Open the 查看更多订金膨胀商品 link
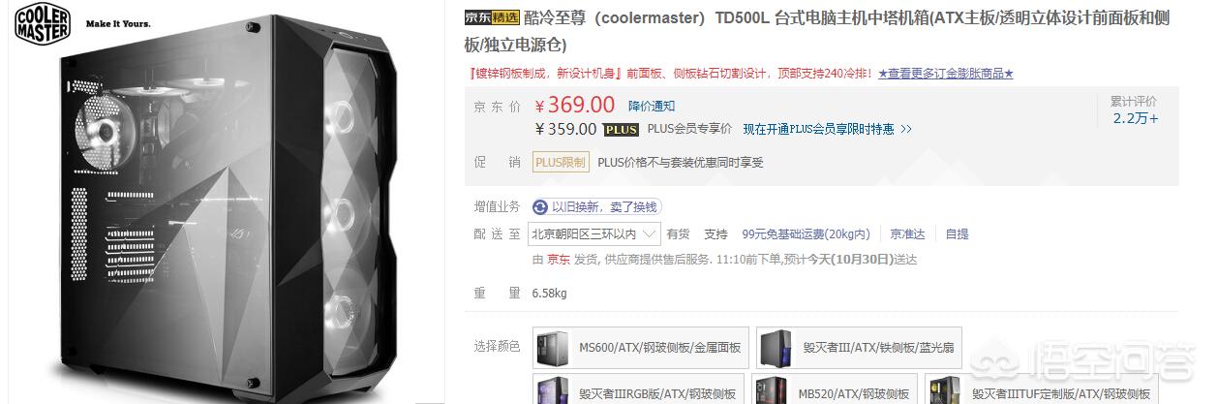The width and height of the screenshot is (1217, 404). [x=946, y=73]
